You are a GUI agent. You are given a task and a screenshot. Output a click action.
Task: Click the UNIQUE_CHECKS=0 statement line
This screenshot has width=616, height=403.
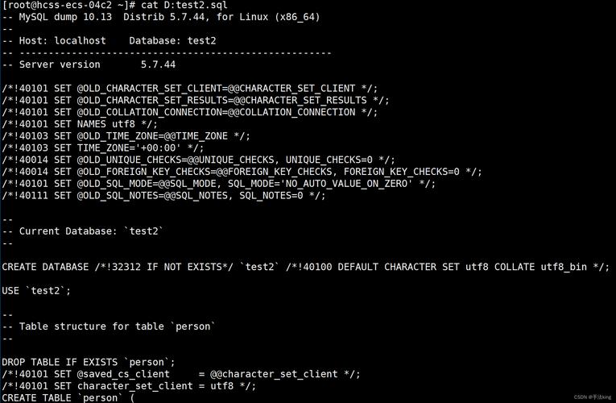(198, 160)
